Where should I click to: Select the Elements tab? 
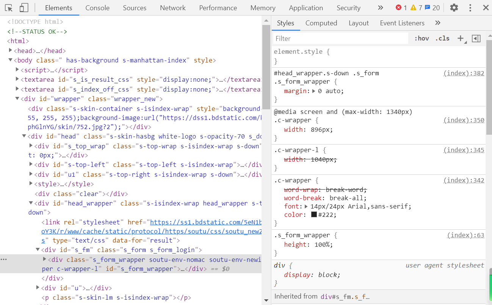coord(58,8)
